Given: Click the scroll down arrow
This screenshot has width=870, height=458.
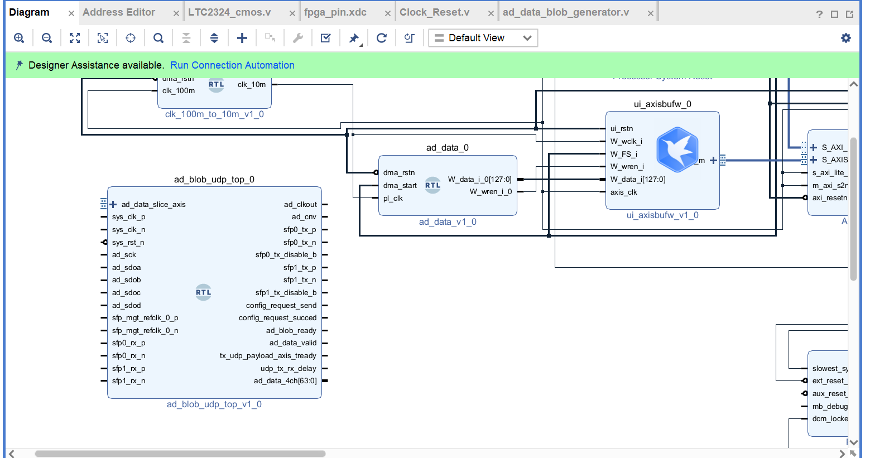Looking at the screenshot, I should pos(853,442).
